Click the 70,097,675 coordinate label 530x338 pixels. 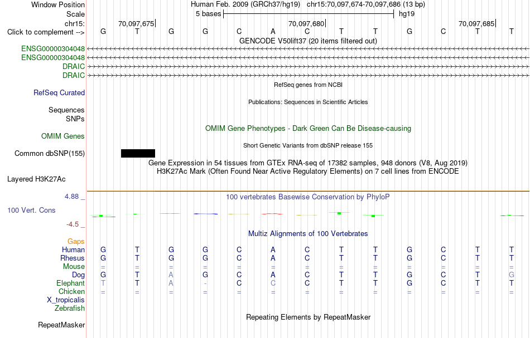pos(136,23)
